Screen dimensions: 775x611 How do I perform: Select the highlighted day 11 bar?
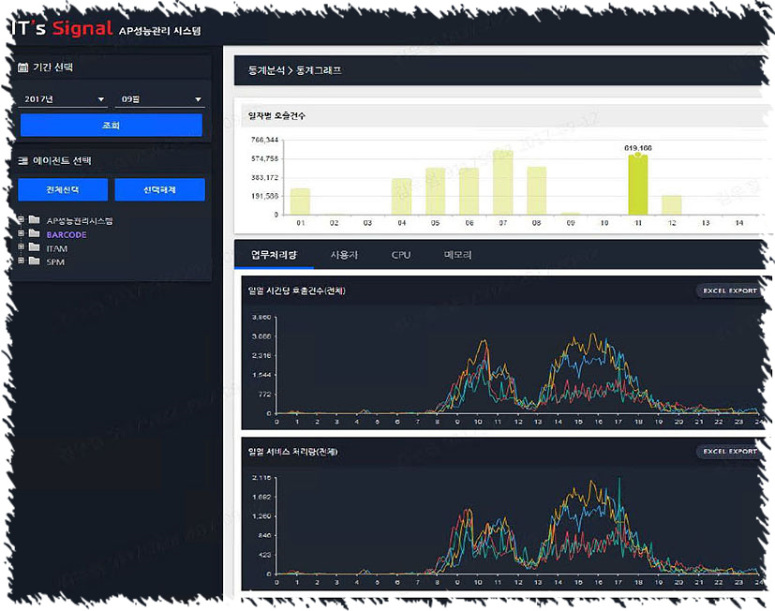pos(637,185)
